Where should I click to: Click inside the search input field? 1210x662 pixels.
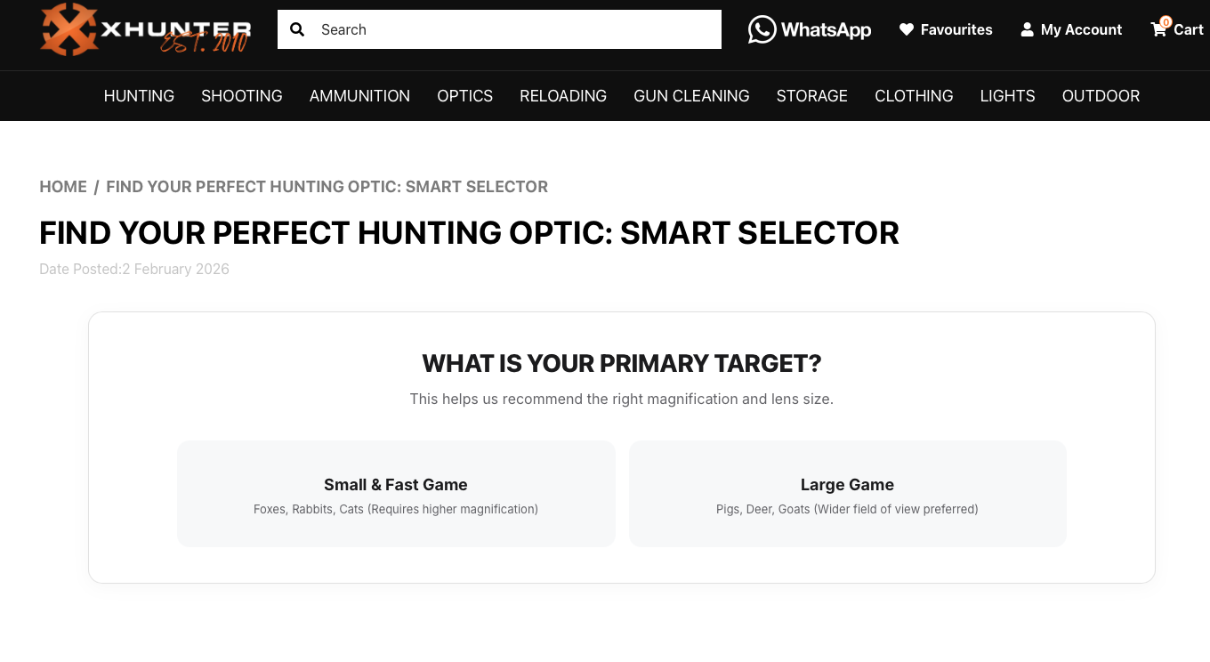(x=498, y=28)
